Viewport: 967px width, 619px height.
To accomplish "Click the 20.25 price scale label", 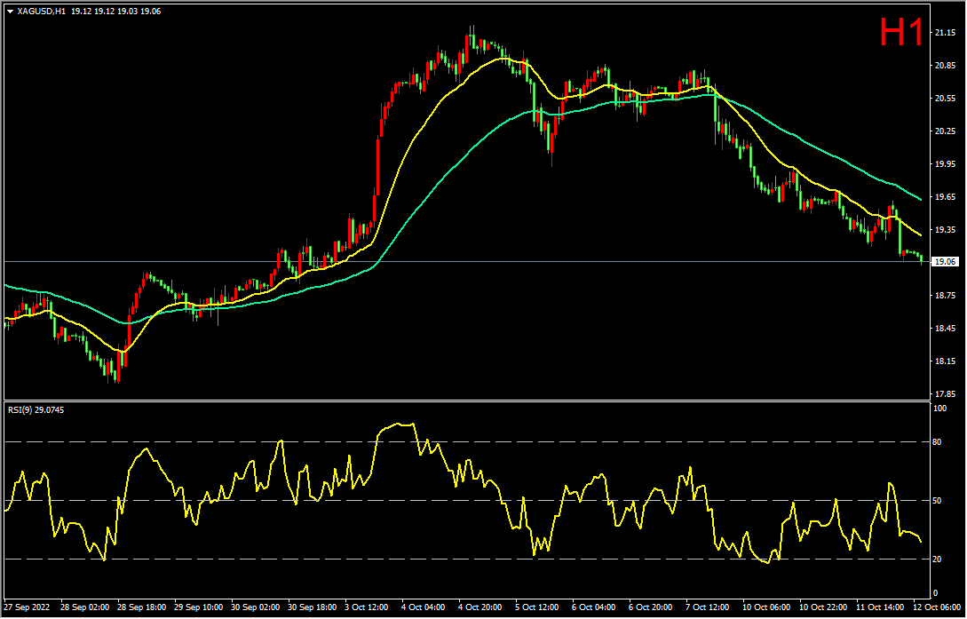I will (946, 131).
